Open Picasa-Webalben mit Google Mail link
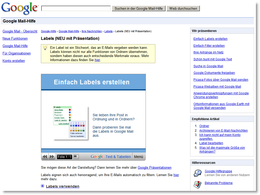 click(x=217, y=87)
